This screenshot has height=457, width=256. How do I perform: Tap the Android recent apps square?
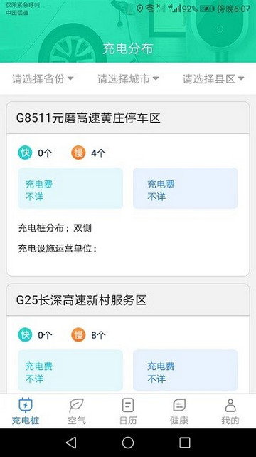click(185, 443)
